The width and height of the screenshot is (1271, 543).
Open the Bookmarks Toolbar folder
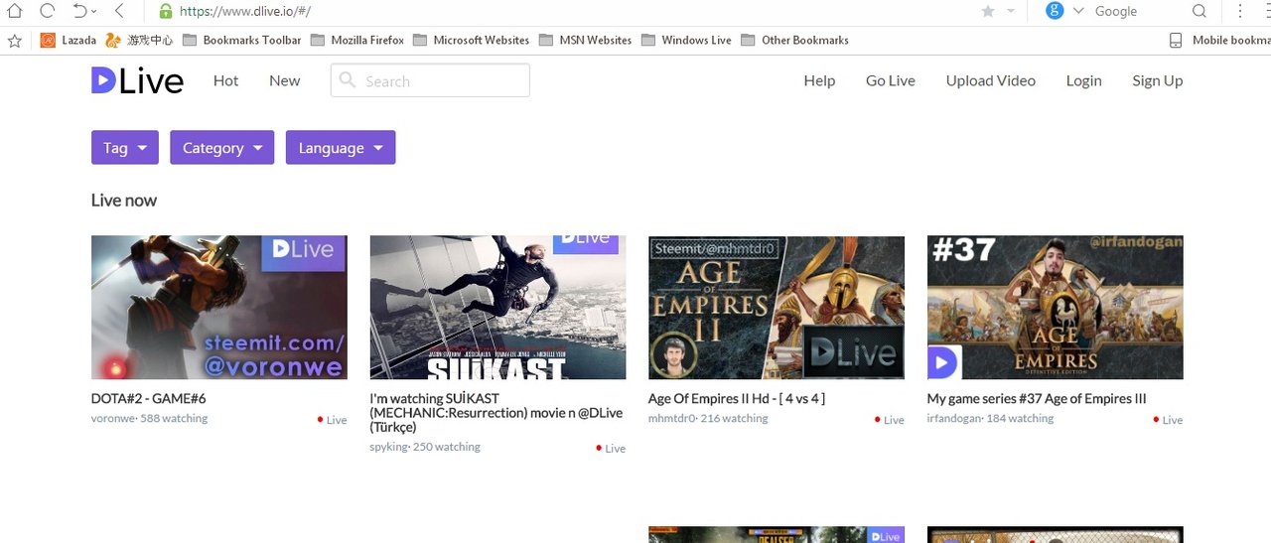tap(241, 41)
